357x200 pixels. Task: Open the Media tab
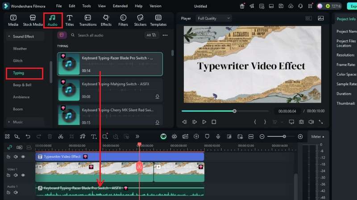click(13, 20)
